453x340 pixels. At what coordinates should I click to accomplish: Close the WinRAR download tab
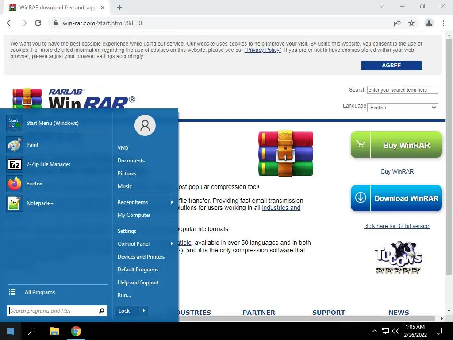tap(103, 8)
